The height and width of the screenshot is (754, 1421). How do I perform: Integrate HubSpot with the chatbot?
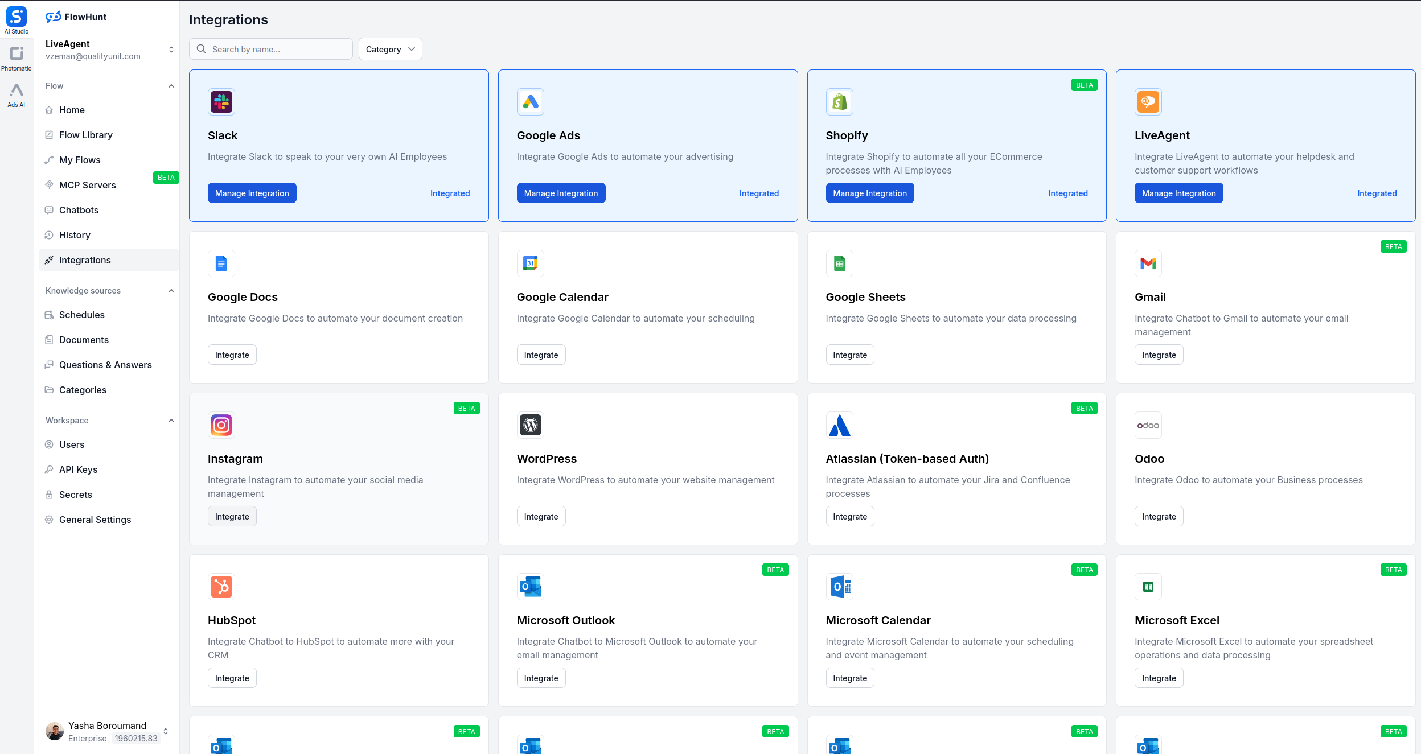(232, 678)
